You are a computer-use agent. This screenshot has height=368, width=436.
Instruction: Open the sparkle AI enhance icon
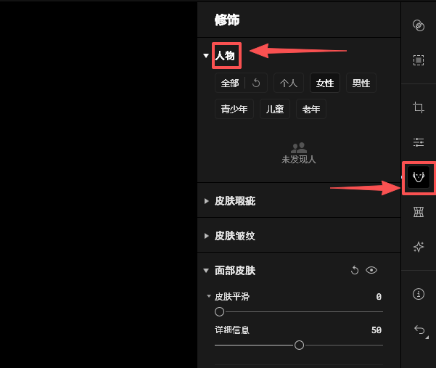point(419,247)
